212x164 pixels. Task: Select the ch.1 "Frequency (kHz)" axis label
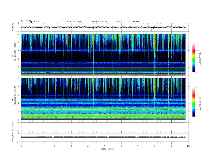(x=15, y=51)
